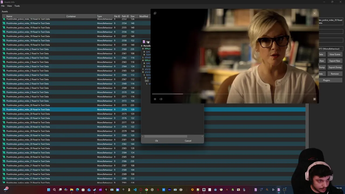345x194 pixels.
Task: Click the video progress bar
Action: (234, 94)
